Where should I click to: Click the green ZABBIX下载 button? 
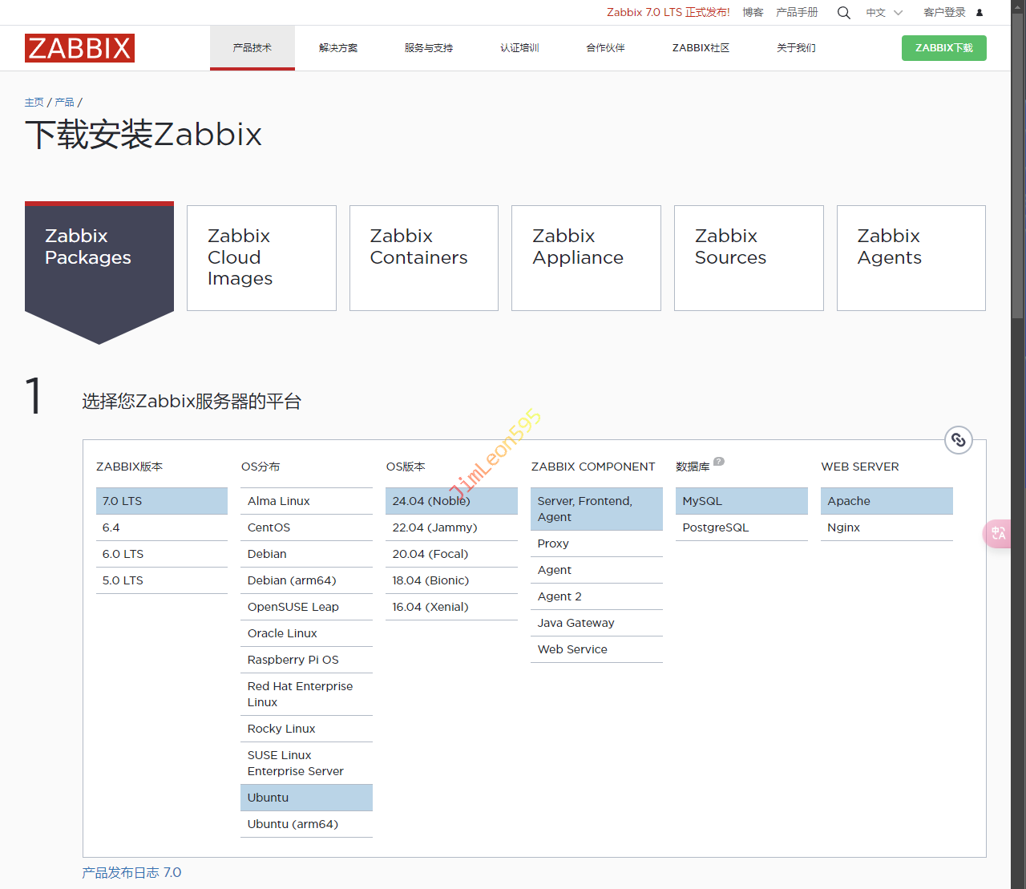[x=943, y=48]
